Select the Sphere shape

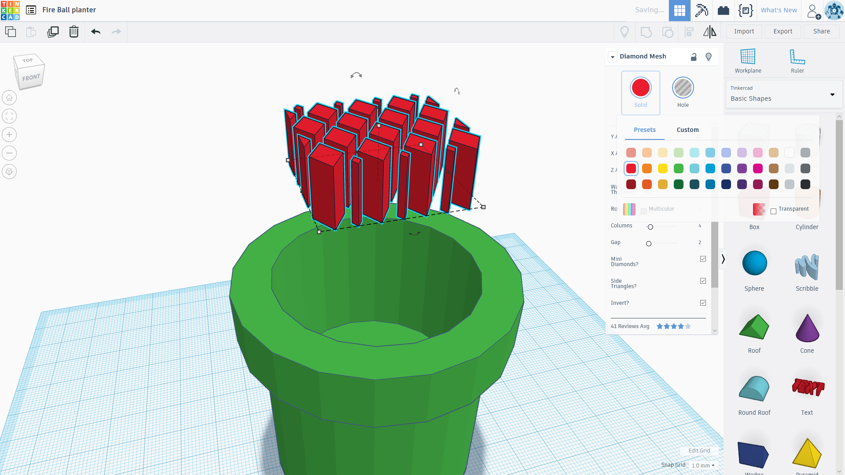tap(754, 269)
